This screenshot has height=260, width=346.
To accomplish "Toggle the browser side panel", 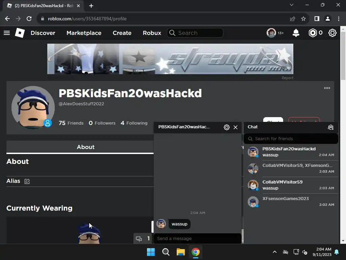I will pos(317,19).
